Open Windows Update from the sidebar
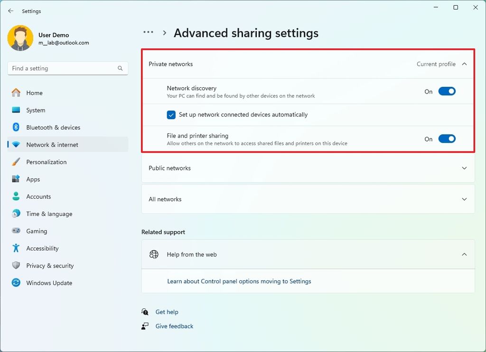Image resolution: width=486 pixels, height=352 pixels. click(x=50, y=283)
